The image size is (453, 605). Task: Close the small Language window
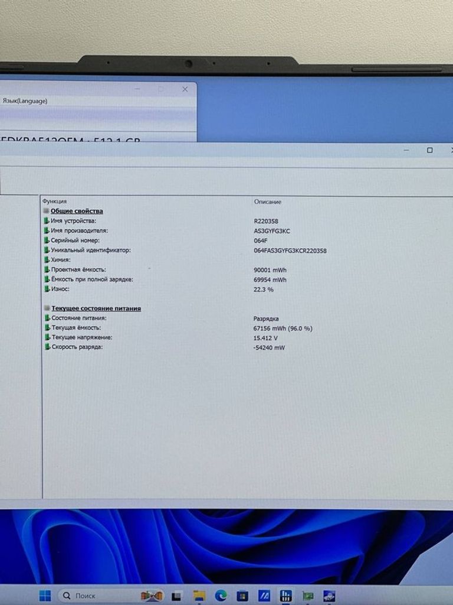click(x=185, y=89)
